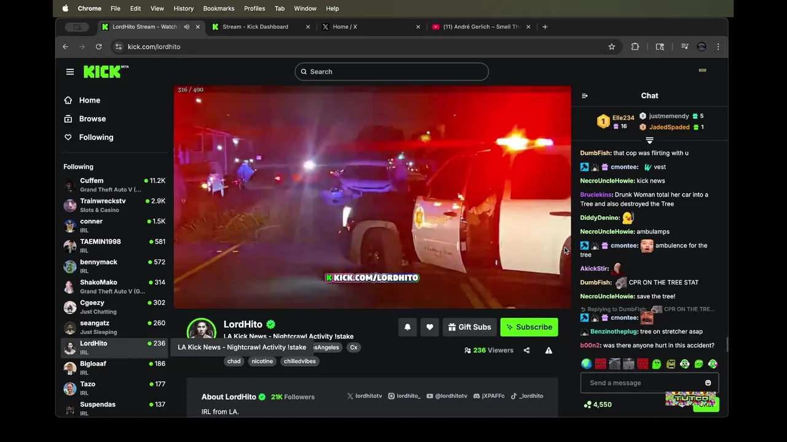Open Tazo channel in Following list
787x442 pixels.
[x=114, y=387]
